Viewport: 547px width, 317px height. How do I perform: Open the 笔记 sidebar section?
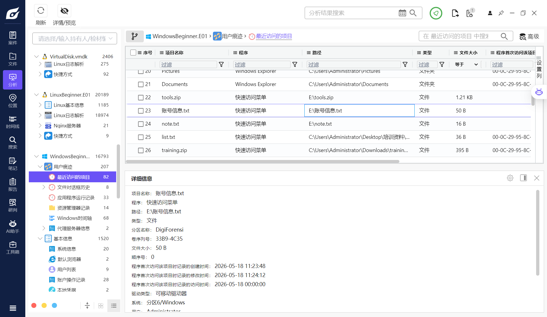point(13,164)
